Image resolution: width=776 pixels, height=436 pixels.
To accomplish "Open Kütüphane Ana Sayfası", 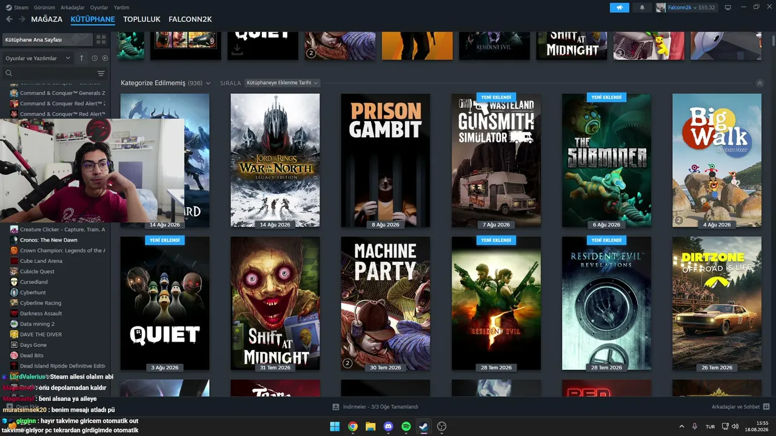I will (47, 39).
